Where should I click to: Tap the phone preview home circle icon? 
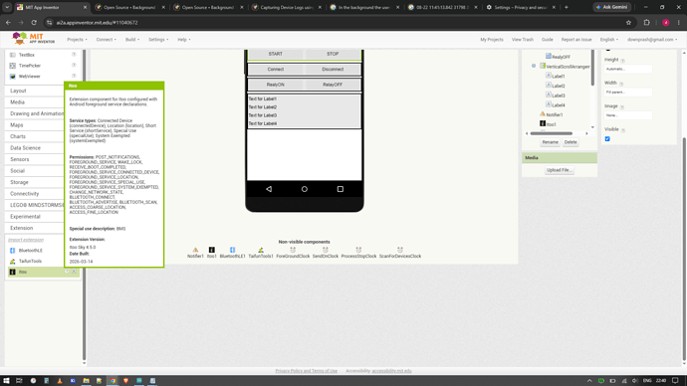304,189
